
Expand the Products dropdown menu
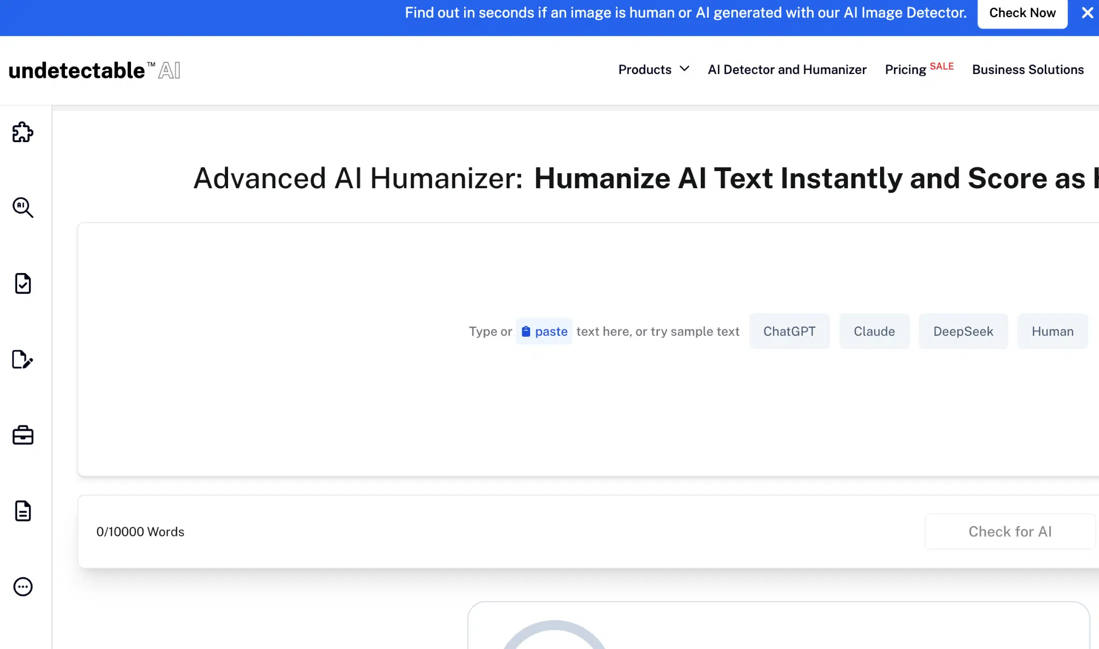[x=653, y=70]
